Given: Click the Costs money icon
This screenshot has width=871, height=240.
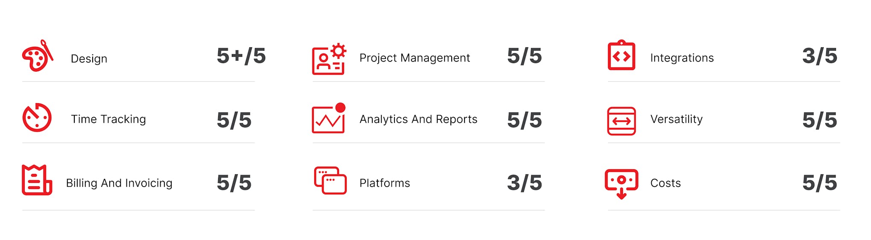Looking at the screenshot, I should pos(621,183).
